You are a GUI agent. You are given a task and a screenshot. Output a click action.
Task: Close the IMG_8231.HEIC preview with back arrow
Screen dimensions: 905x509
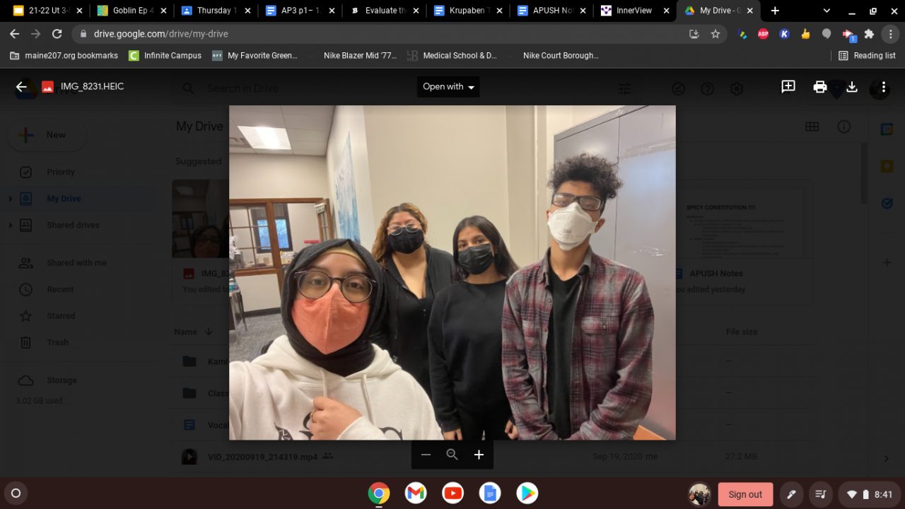21,87
